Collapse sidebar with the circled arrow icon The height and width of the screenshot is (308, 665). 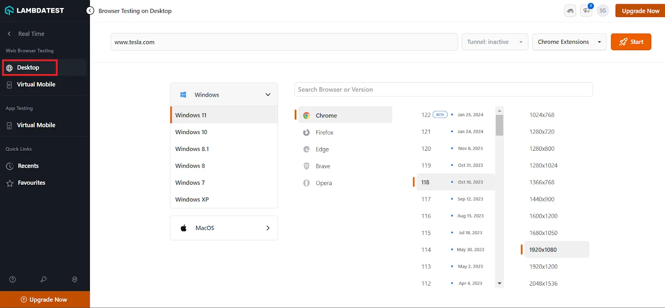90,11
